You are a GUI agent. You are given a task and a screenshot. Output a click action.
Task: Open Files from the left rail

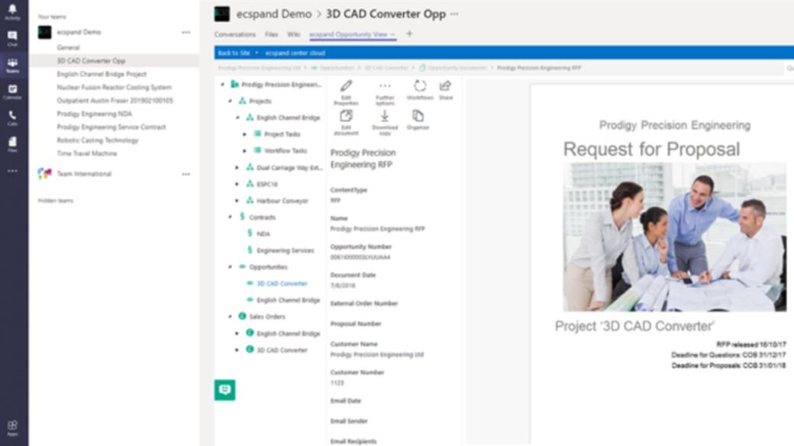pos(12,145)
